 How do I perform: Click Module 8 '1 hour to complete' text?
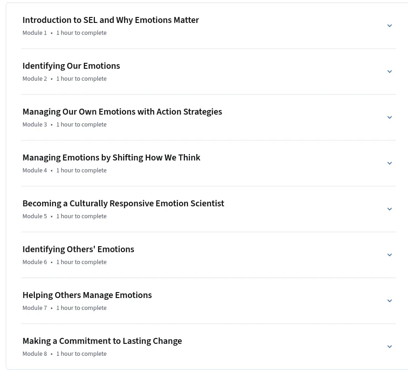(x=82, y=354)
